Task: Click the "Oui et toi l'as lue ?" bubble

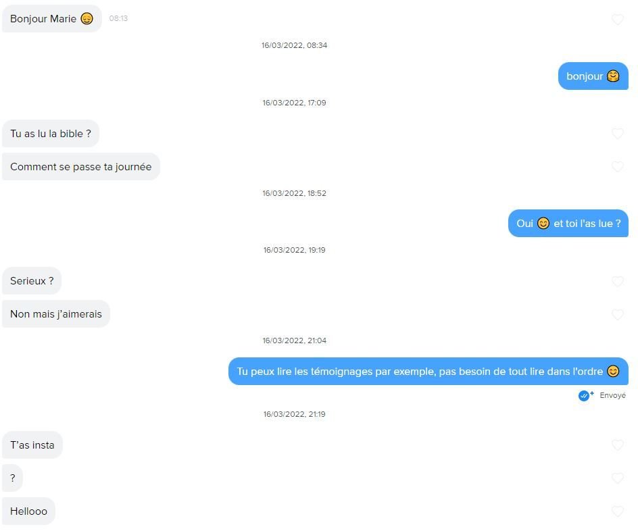Action: 568,223
